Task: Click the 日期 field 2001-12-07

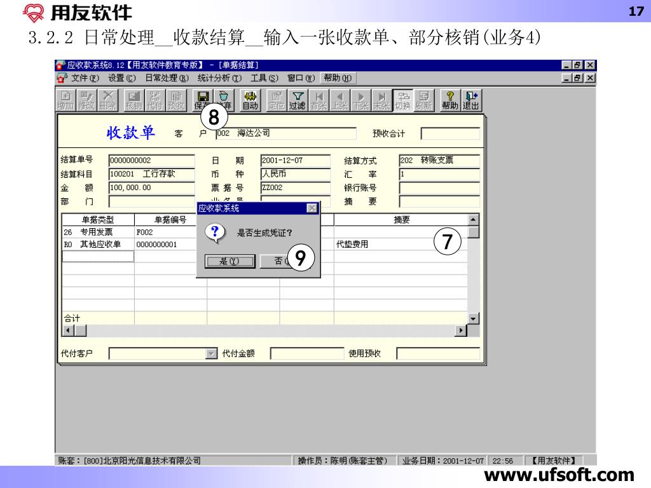Action: tap(296, 160)
